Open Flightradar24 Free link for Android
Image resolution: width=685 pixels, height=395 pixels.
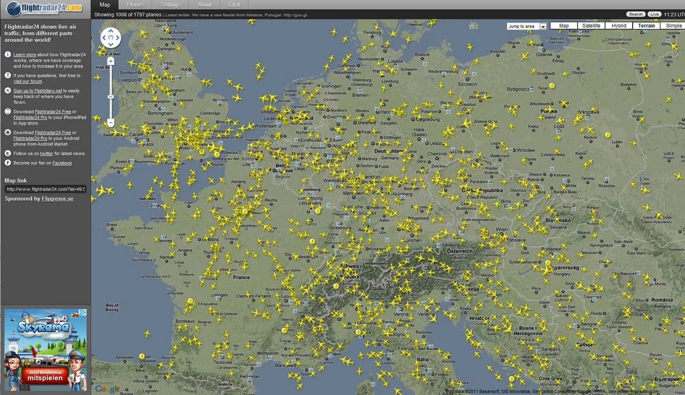(53, 133)
